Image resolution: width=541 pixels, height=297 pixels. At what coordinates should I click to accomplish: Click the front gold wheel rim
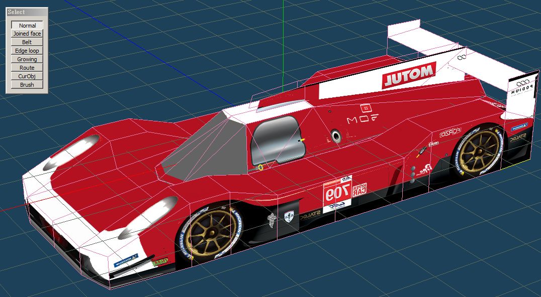tap(208, 233)
